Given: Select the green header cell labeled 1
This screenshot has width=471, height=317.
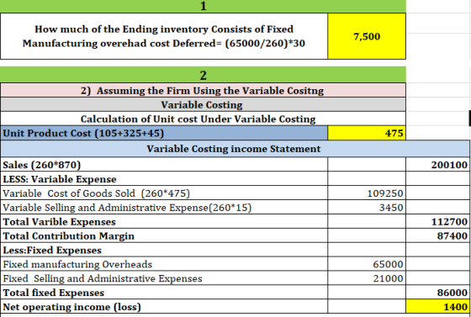Looking at the screenshot, I should 203,6.
